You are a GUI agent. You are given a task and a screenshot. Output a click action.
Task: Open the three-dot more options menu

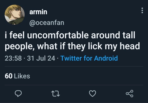coord(142,10)
